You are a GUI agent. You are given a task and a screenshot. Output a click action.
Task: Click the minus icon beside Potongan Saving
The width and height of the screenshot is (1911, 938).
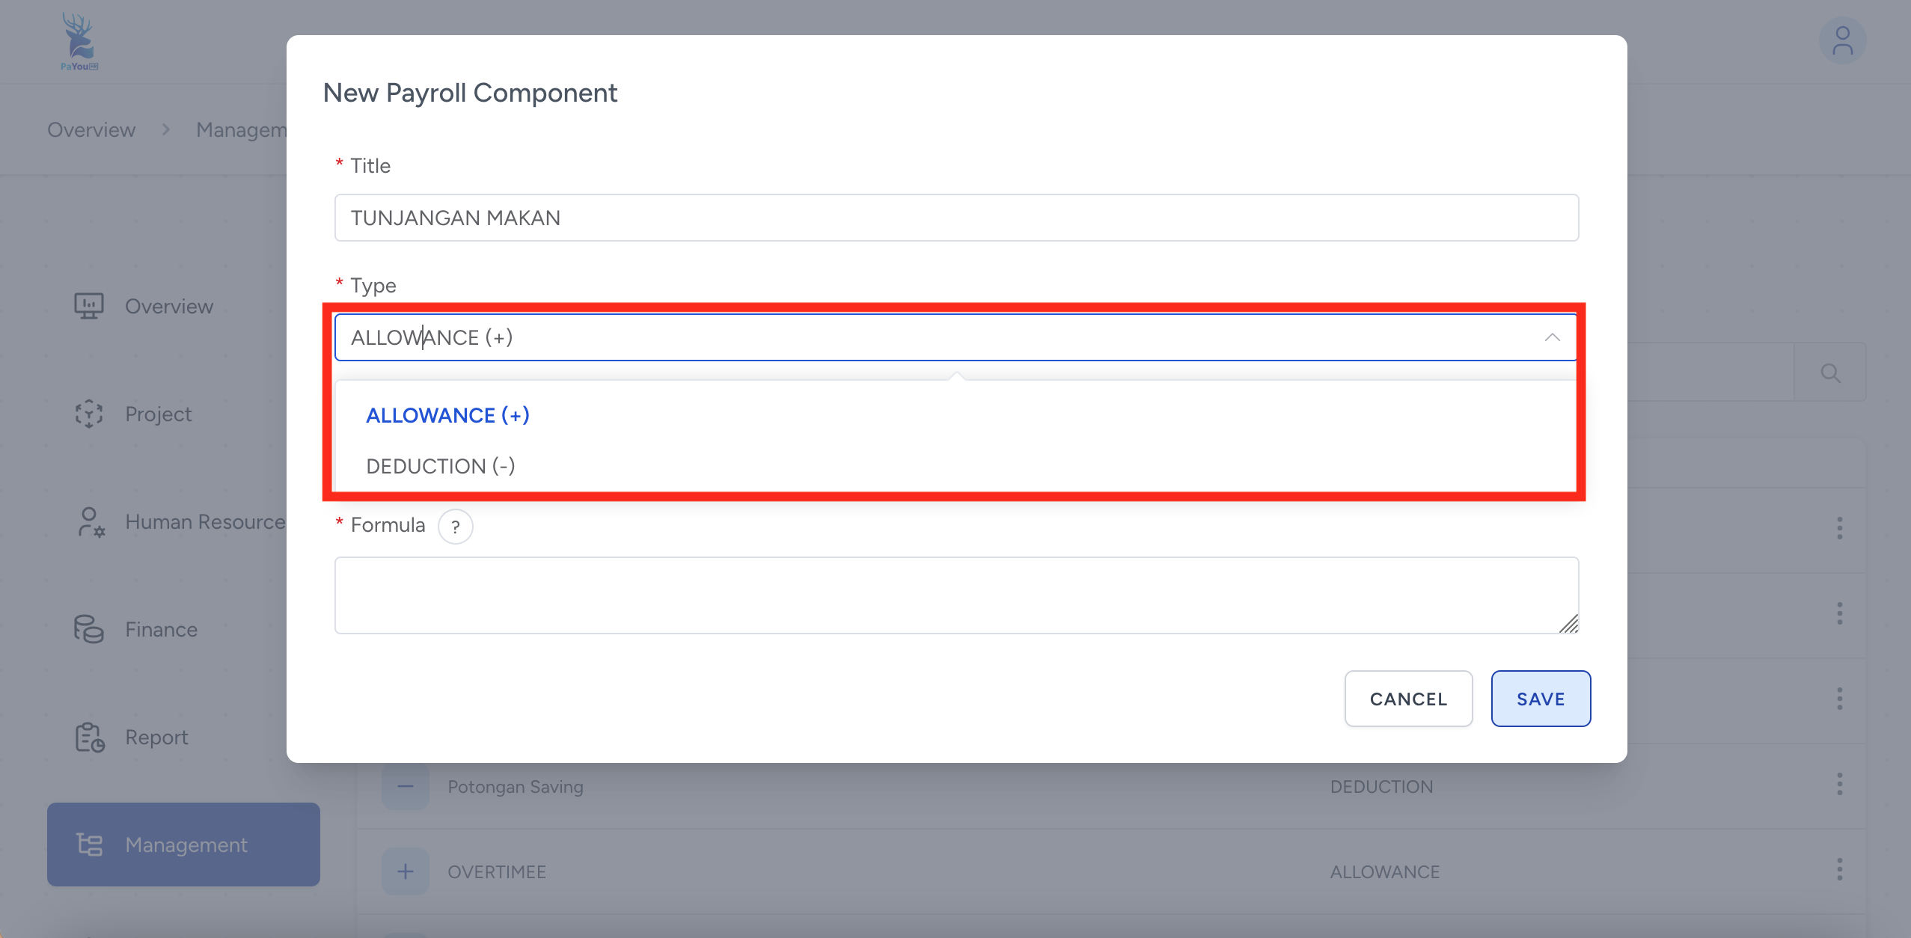405,786
